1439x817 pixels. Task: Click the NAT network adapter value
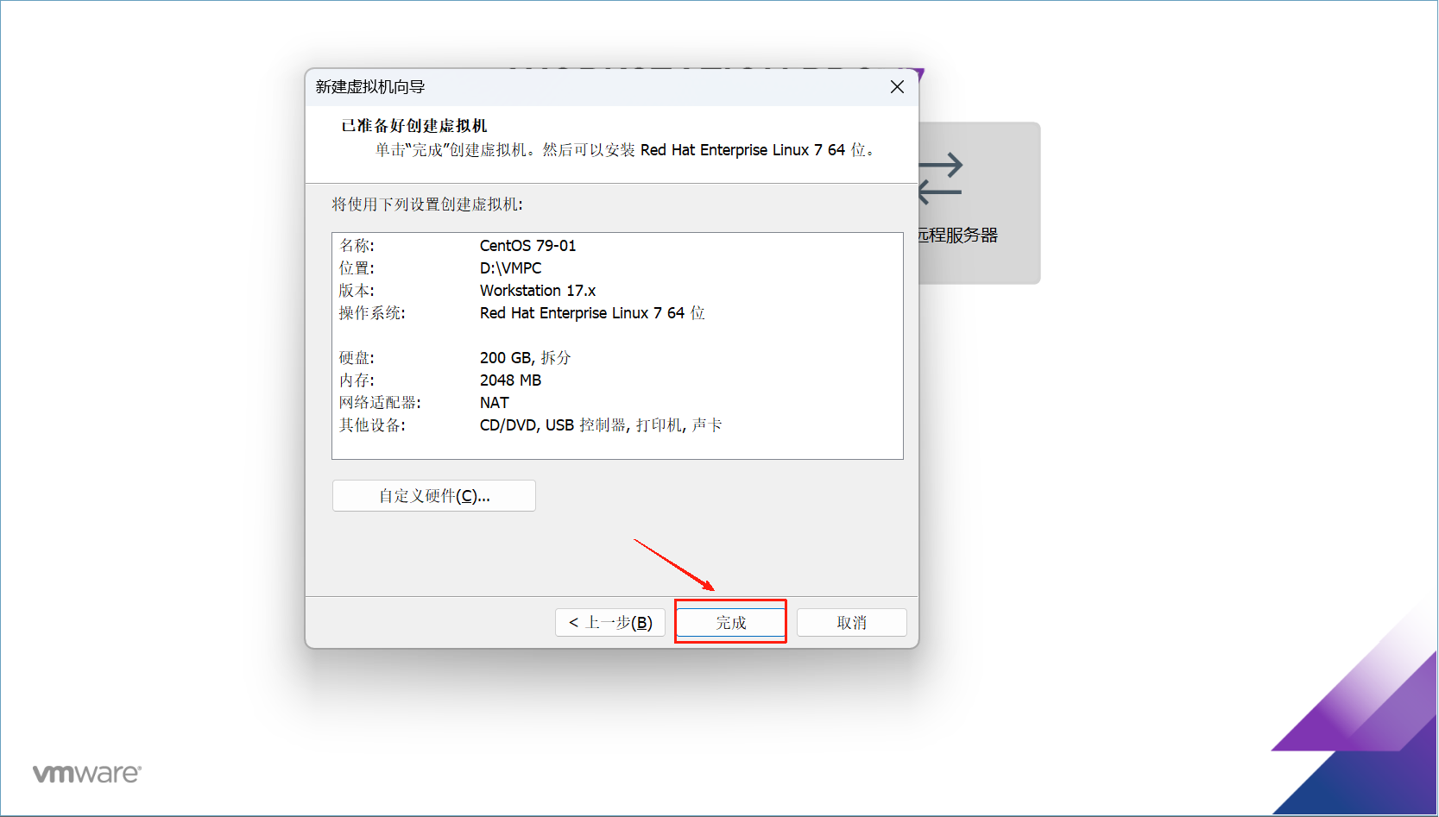click(495, 403)
